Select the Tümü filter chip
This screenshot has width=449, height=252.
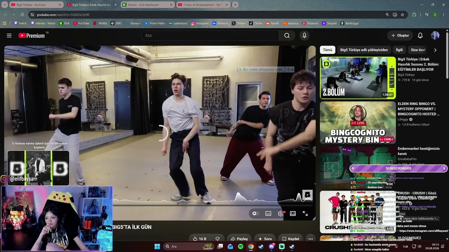pyautogui.click(x=328, y=50)
